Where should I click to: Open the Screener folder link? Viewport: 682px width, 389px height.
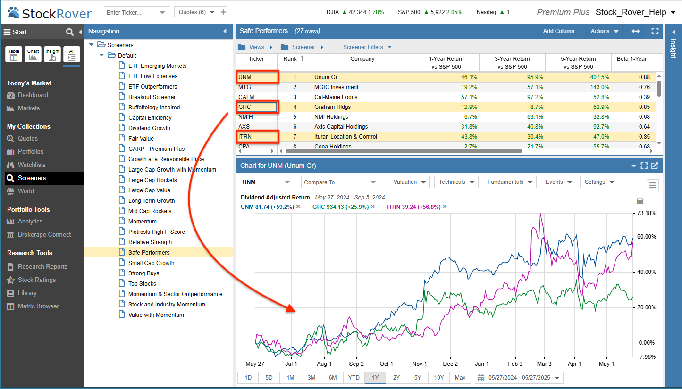pos(302,47)
